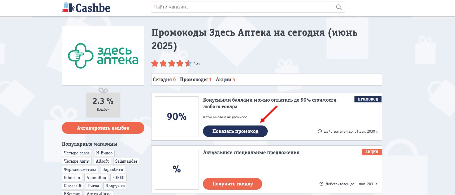Click the % offer thumbnail for special deals
The height and width of the screenshot is (195, 455).
pyautogui.click(x=177, y=169)
